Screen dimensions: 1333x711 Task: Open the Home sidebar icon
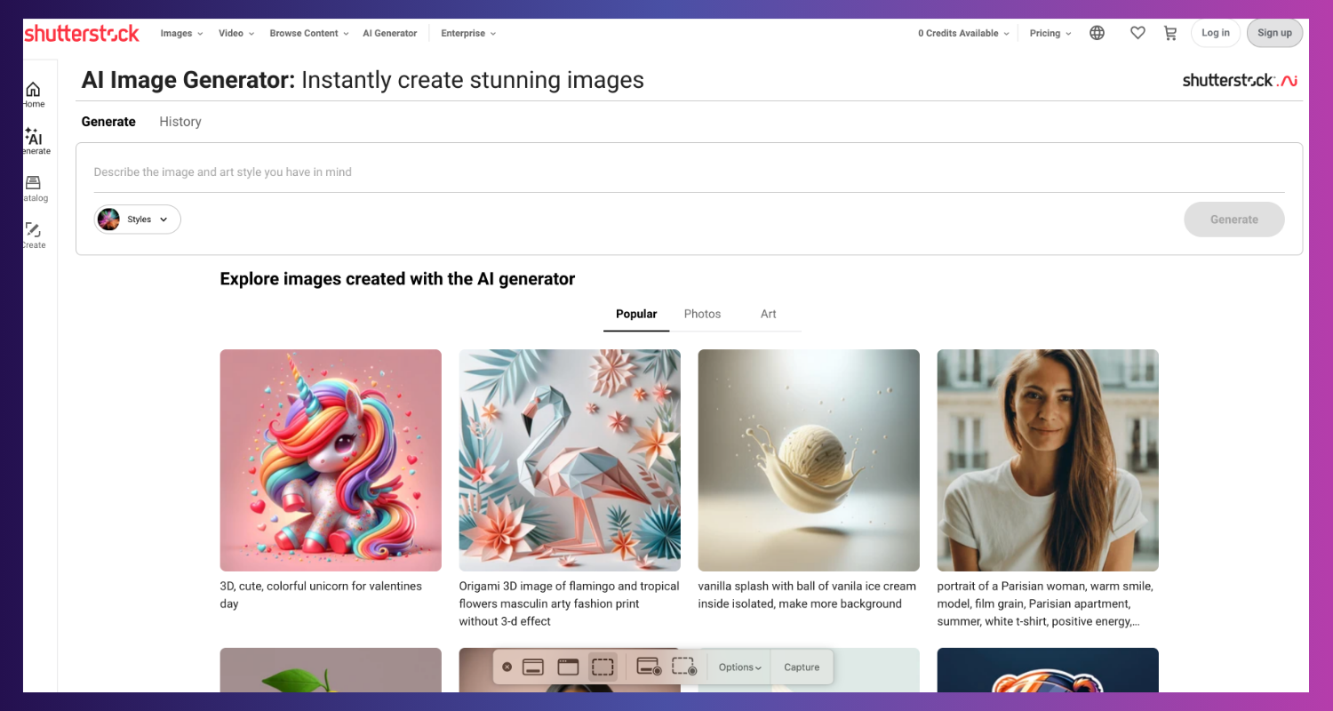(x=33, y=94)
